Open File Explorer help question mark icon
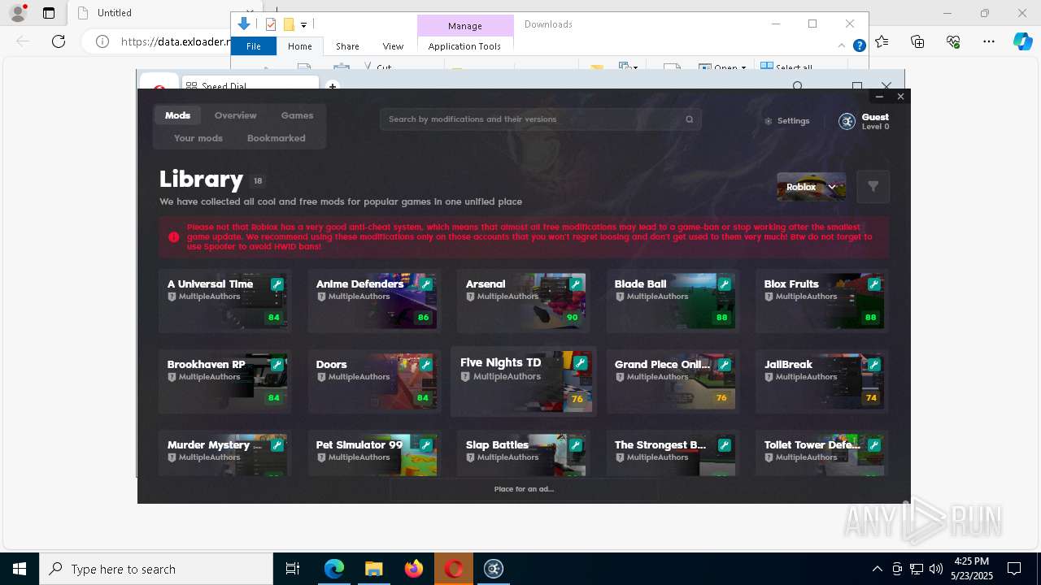Screen dimensions: 1041x585 [x=859, y=46]
